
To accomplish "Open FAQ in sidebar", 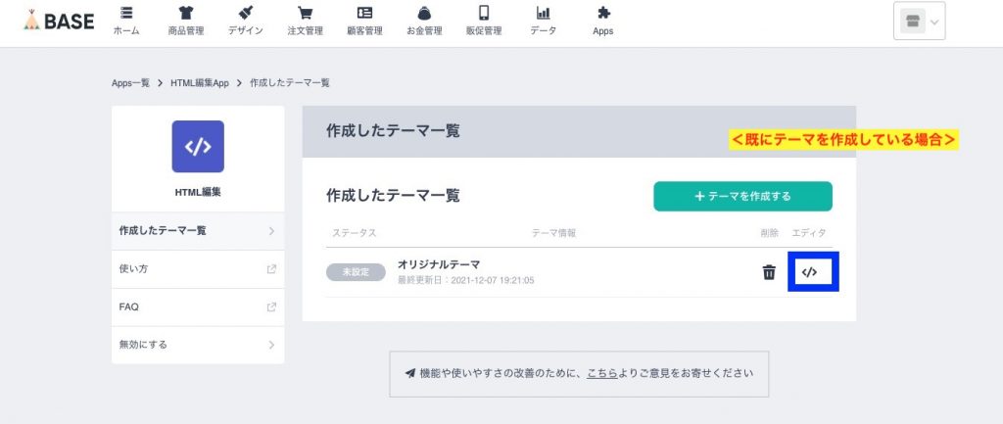I will [x=198, y=306].
